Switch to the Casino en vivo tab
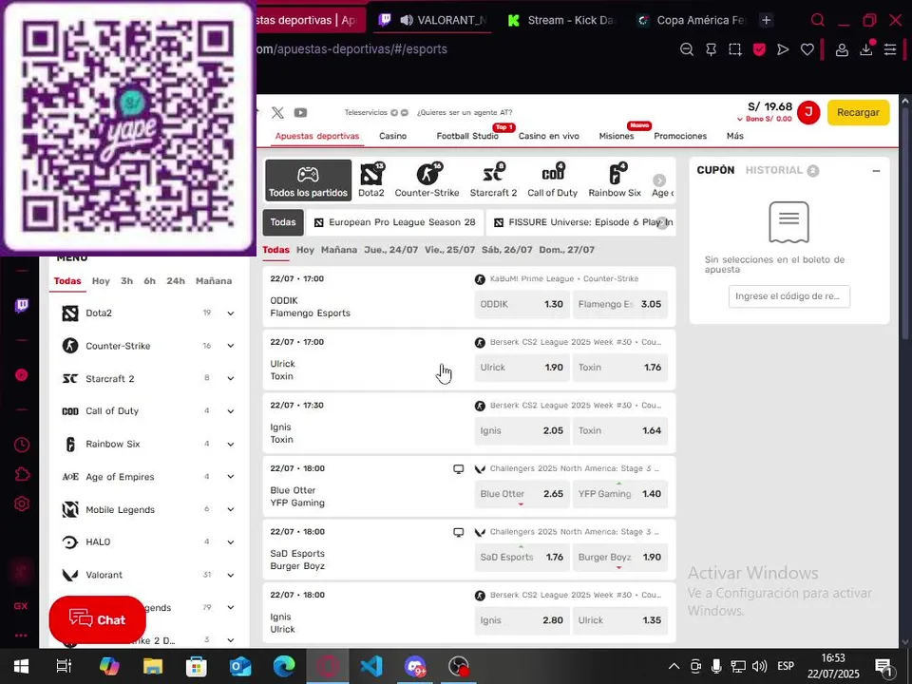This screenshot has width=912, height=684. click(x=548, y=136)
